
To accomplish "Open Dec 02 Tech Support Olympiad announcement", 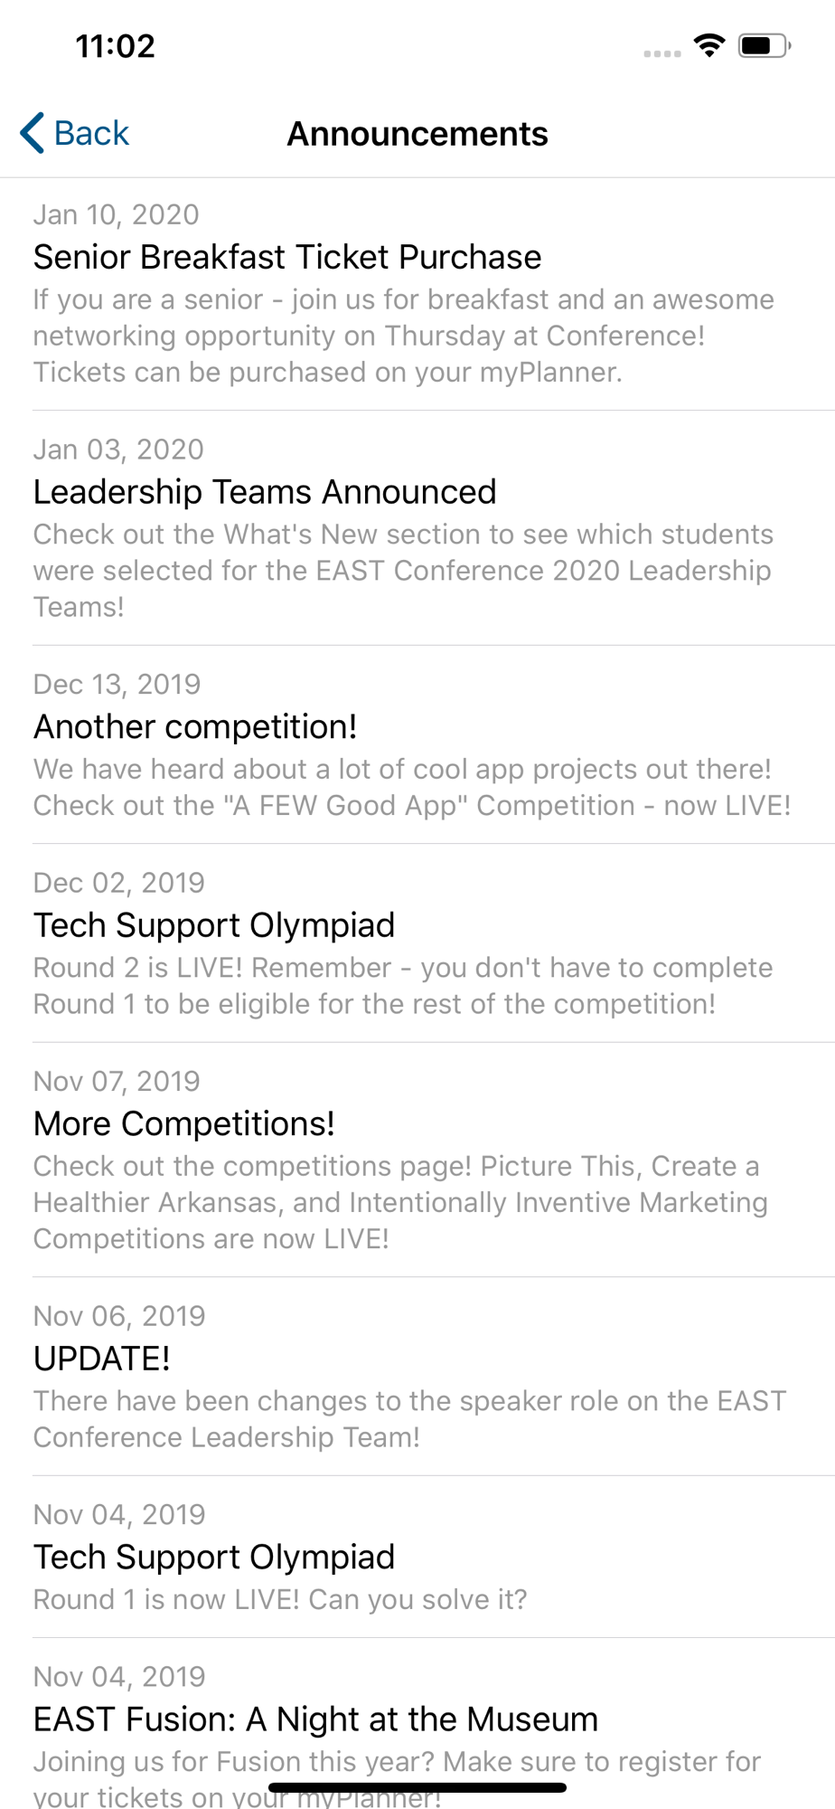I will tap(214, 925).
